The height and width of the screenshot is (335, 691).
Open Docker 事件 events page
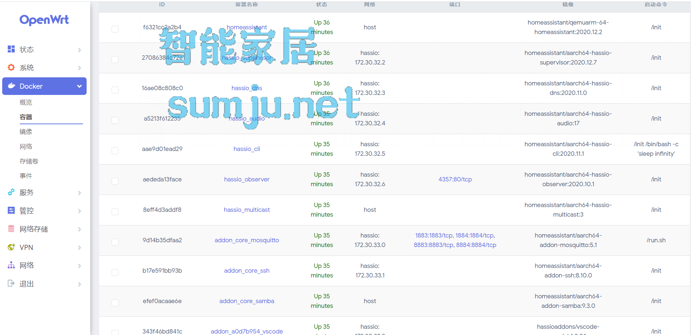point(26,176)
